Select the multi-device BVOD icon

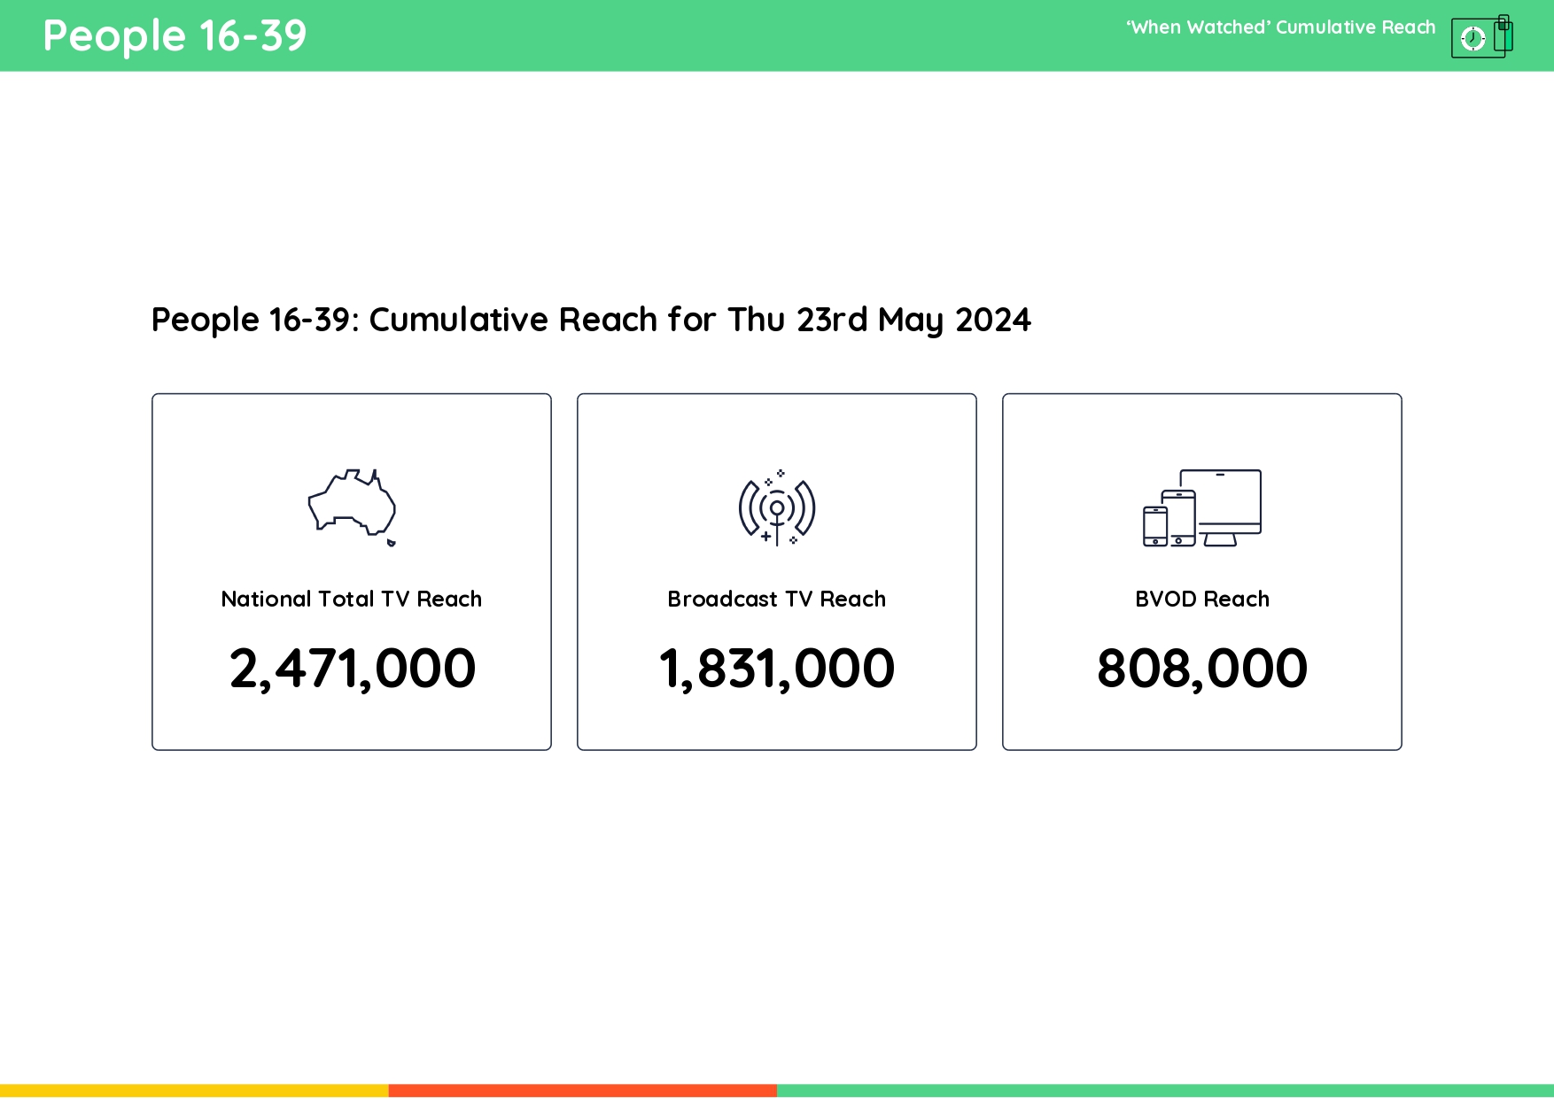pos(1201,509)
